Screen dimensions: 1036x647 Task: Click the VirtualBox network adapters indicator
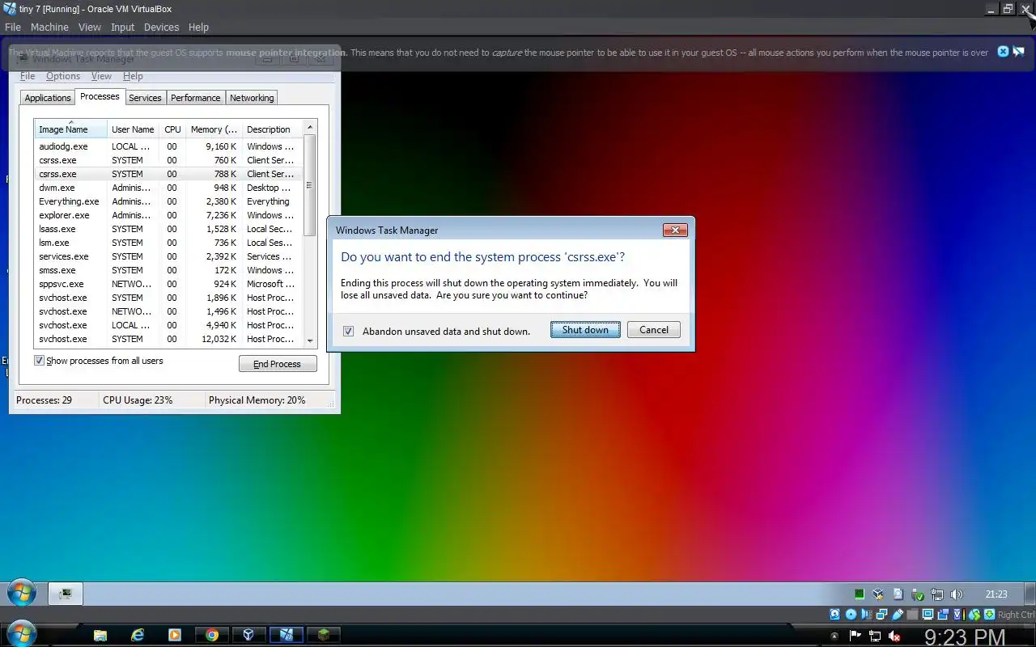pyautogui.click(x=881, y=615)
